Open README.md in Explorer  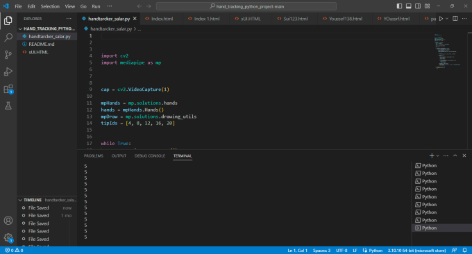coord(47,44)
